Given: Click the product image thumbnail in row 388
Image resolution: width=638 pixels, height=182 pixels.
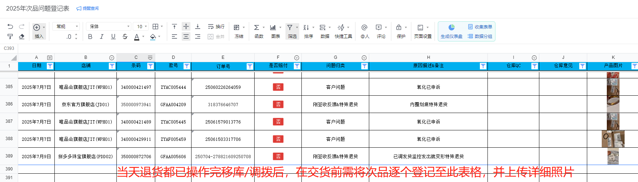Looking at the screenshot, I should pyautogui.click(x=613, y=139).
